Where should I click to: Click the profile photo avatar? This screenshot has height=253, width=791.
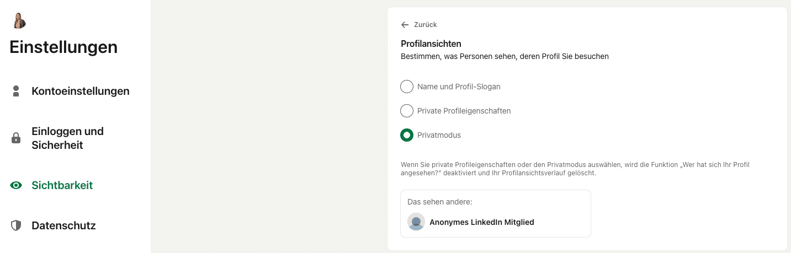click(19, 20)
